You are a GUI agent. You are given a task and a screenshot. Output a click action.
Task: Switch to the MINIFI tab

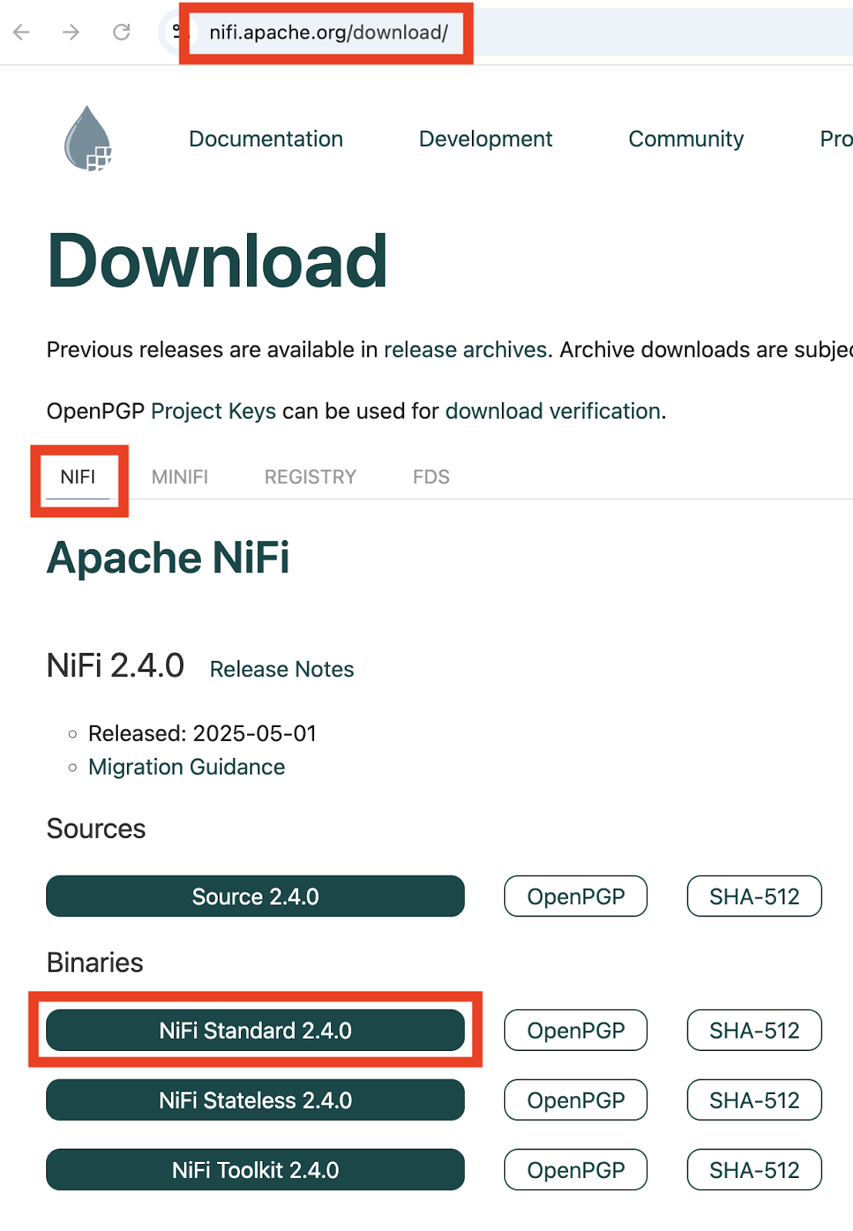click(179, 477)
